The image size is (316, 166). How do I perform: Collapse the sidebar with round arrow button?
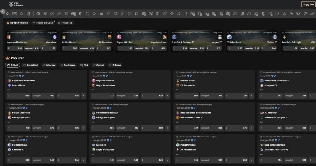(3, 12)
